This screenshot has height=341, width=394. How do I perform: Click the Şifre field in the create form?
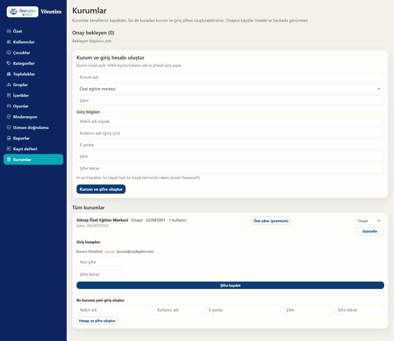230,156
